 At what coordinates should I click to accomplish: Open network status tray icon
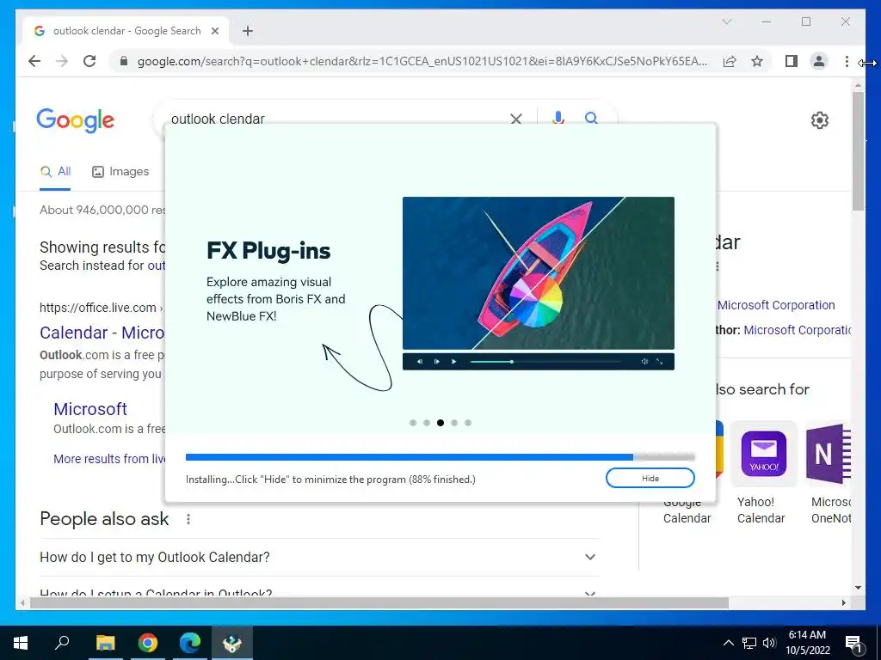[749, 643]
